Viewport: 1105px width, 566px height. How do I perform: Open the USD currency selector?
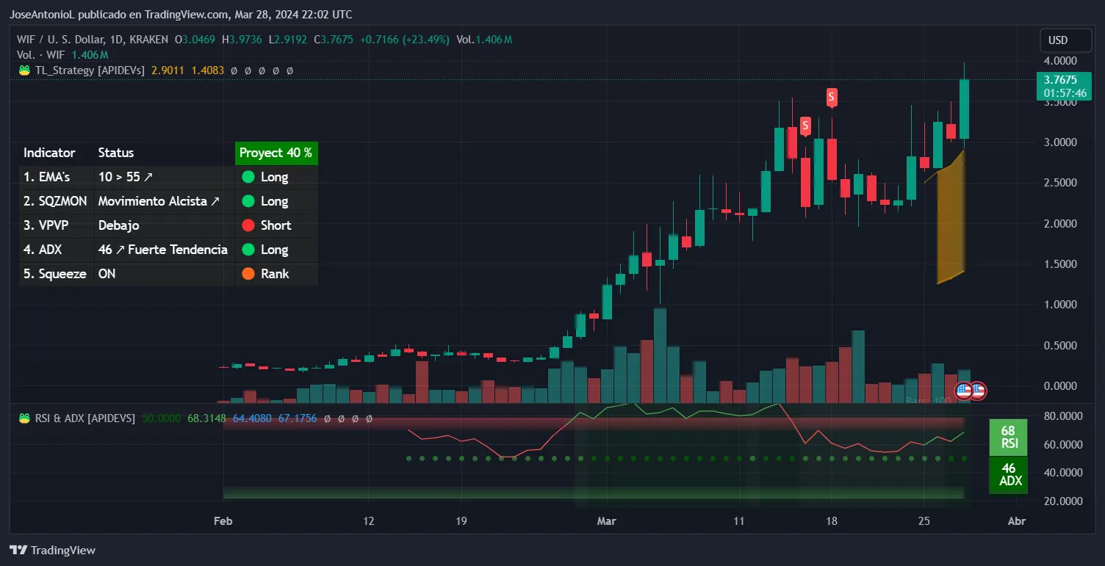(x=1058, y=40)
